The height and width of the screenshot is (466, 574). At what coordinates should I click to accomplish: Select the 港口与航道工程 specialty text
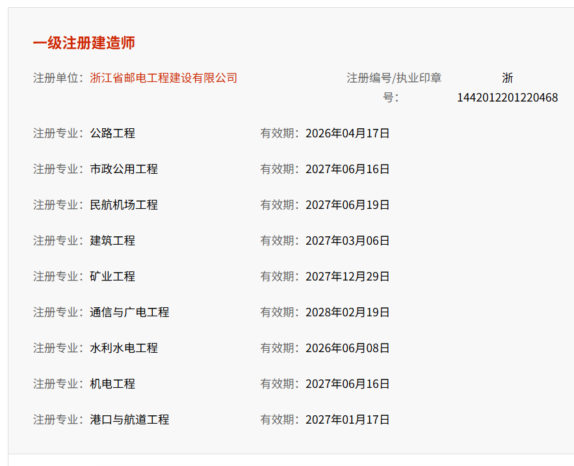tap(129, 420)
